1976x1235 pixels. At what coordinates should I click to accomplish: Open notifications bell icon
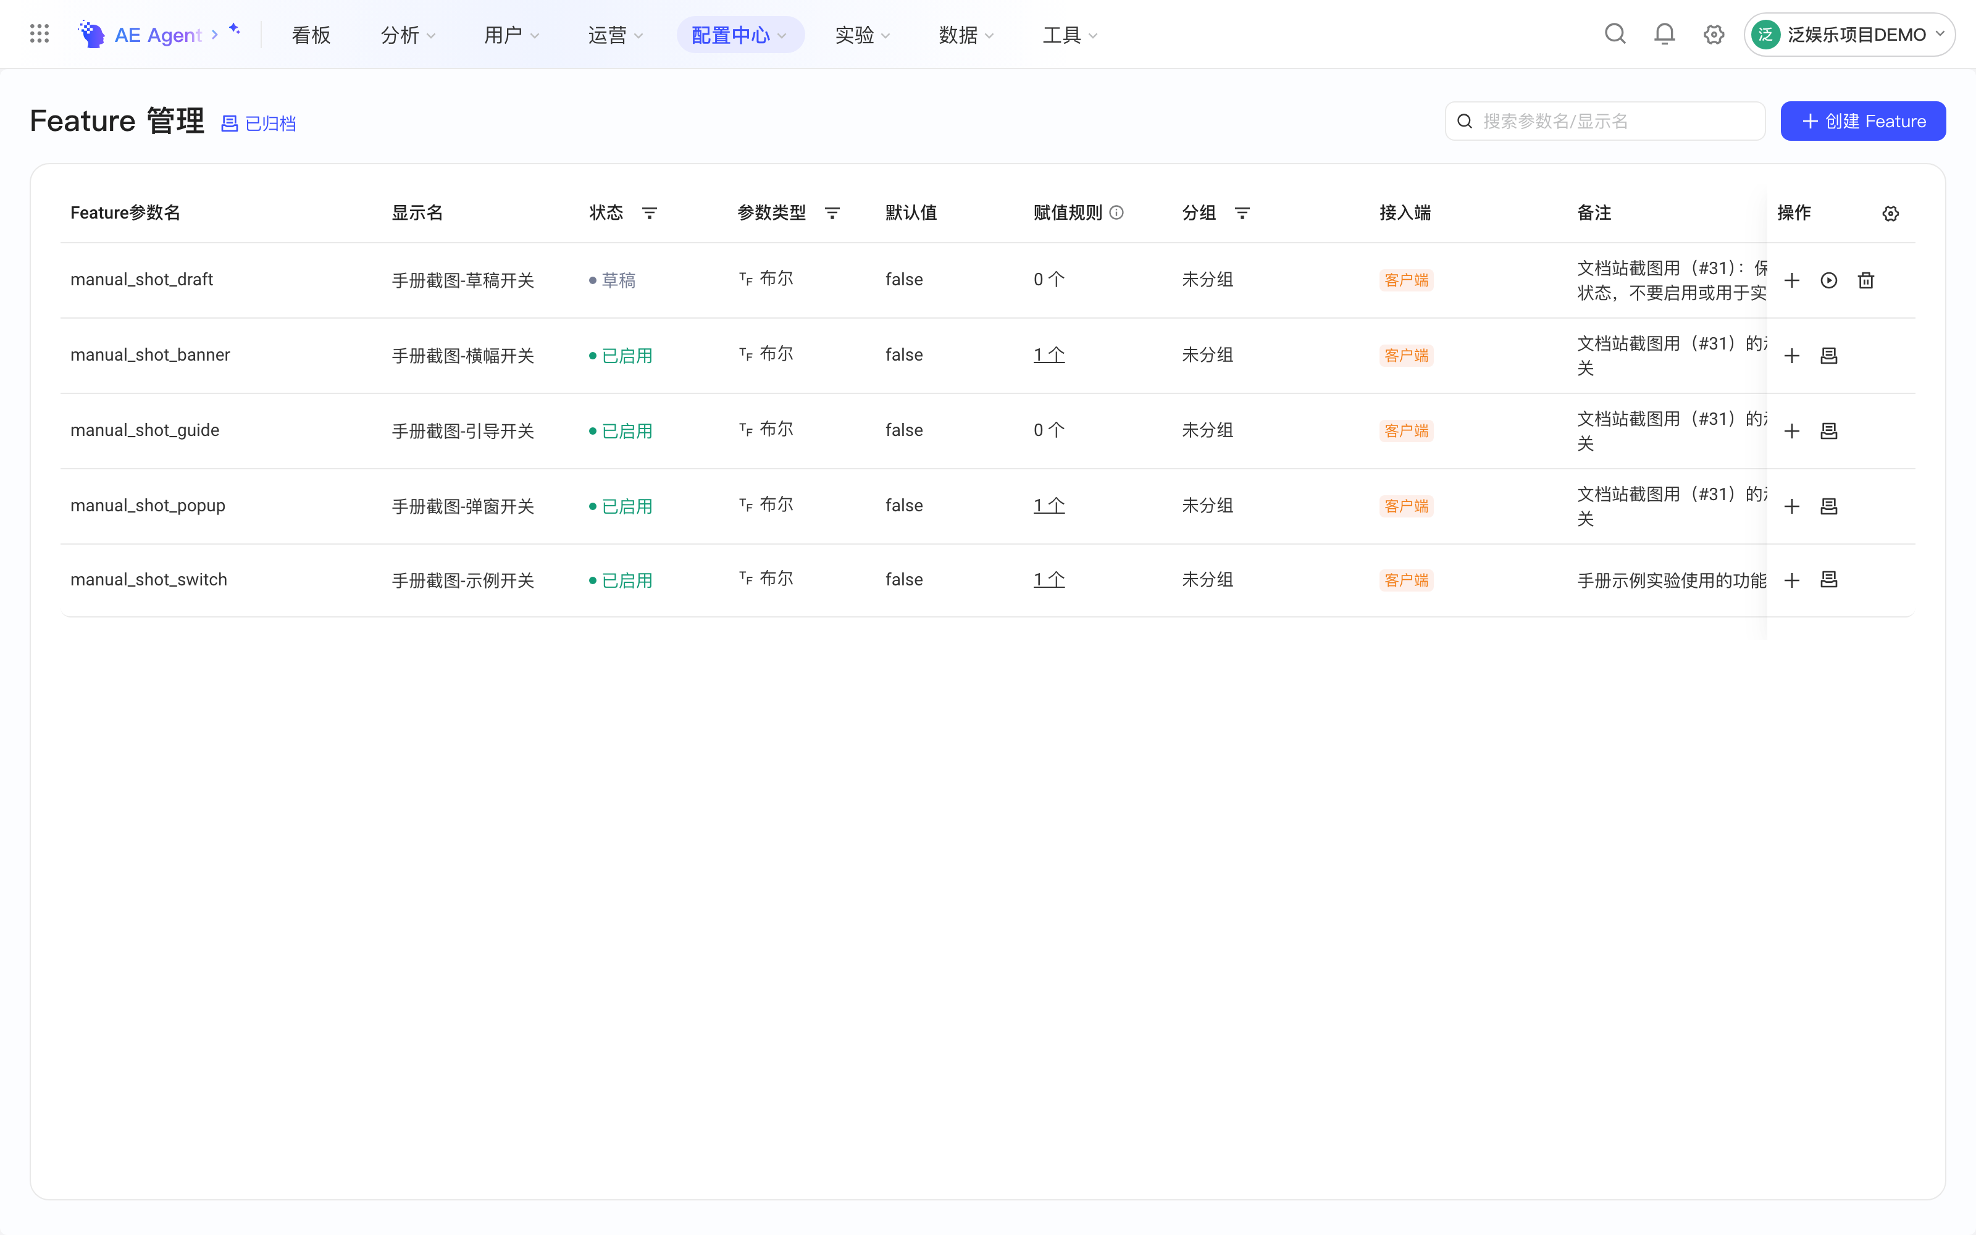pyautogui.click(x=1664, y=35)
